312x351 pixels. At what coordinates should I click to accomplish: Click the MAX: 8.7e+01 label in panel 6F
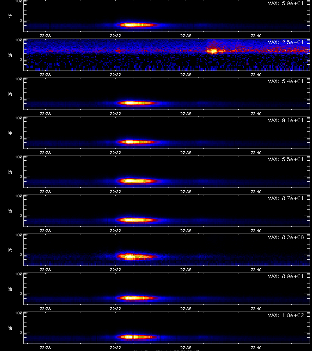285,199
